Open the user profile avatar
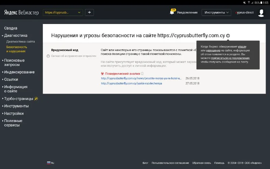This screenshot has width=270, height=169. [x=261, y=13]
